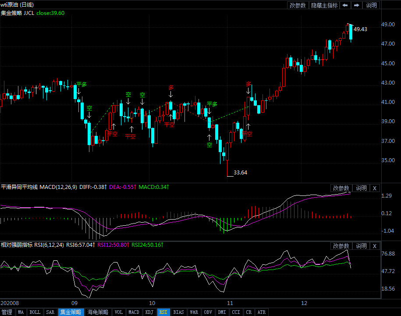Select the SAR indicator tab
The image size is (401, 316).
(50, 312)
